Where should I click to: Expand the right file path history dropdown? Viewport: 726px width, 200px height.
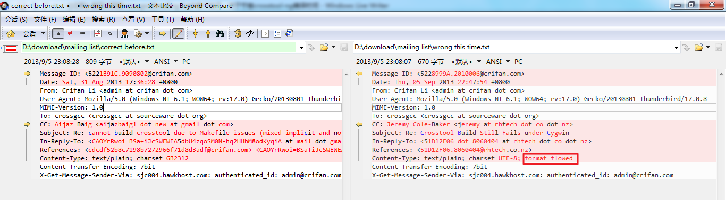pos(676,47)
